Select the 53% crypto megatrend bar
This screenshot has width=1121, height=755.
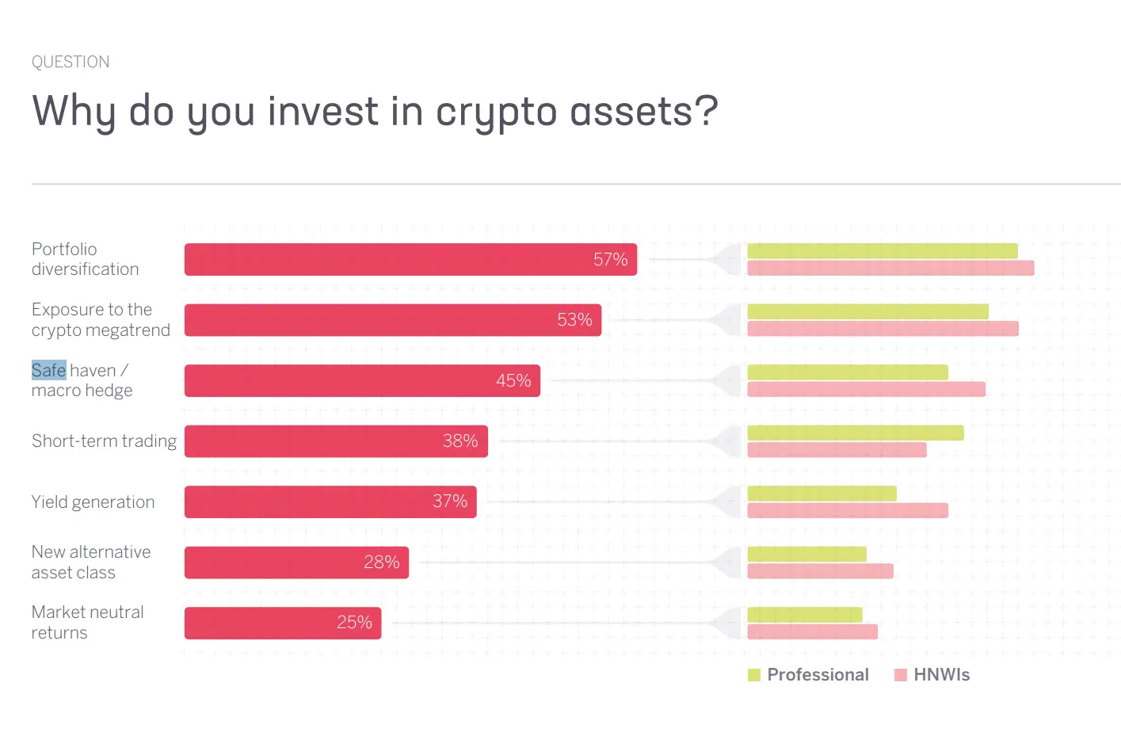(x=392, y=320)
